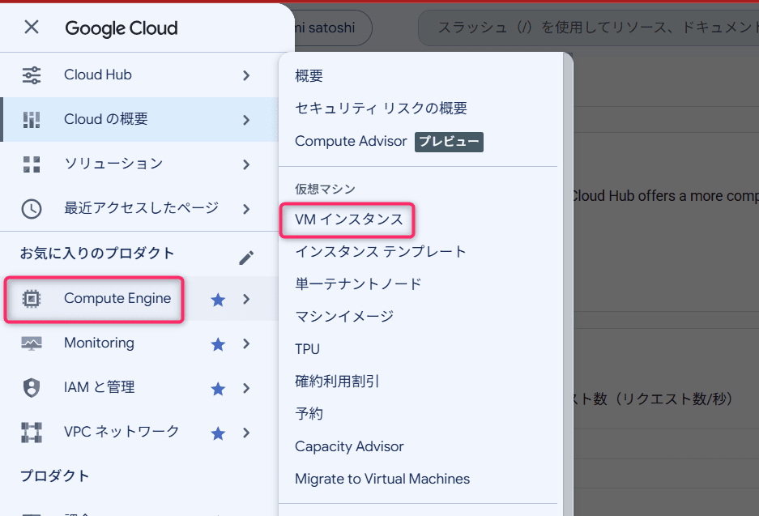Open インスタンス テンプレート

tap(381, 252)
